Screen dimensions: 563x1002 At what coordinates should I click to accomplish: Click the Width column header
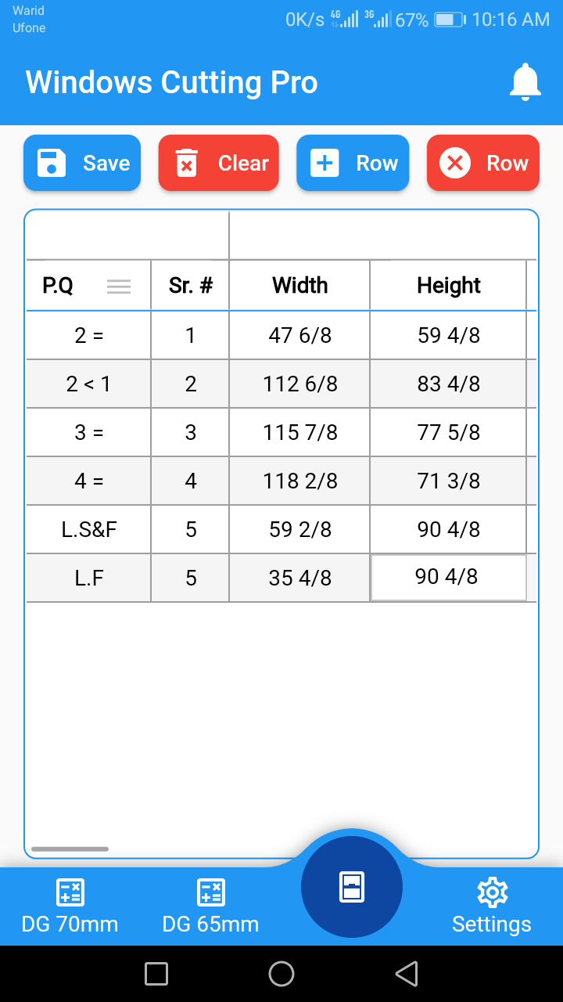[x=299, y=286]
